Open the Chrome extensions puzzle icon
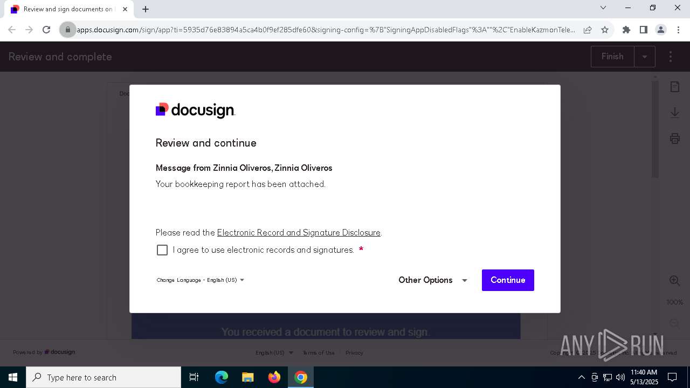 pos(626,30)
